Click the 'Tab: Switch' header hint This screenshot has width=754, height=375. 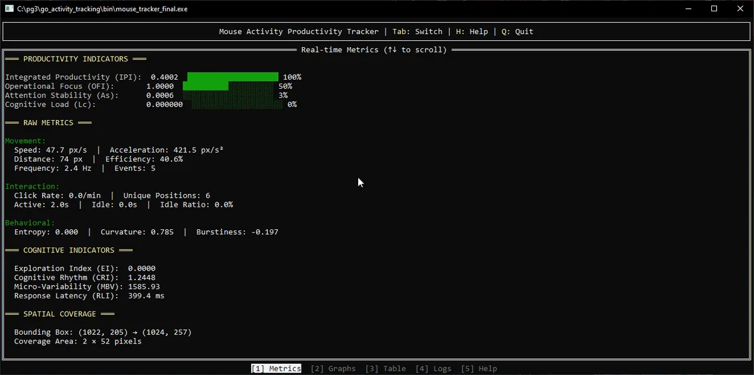(x=417, y=31)
